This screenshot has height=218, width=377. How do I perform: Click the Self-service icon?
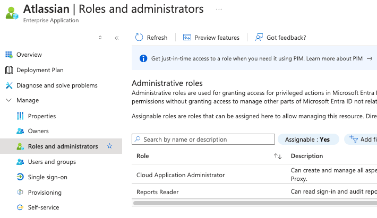coord(20,207)
